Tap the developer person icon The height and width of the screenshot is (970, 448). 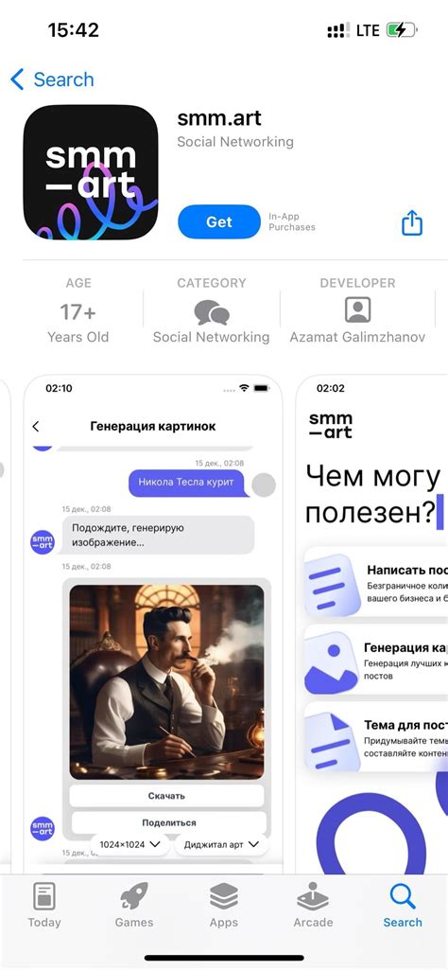click(357, 310)
